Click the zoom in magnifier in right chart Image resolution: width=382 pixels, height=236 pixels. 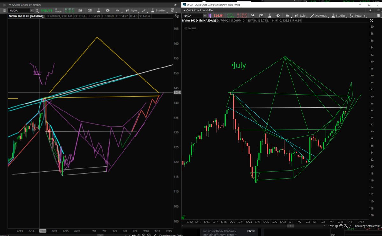[x=341, y=226]
